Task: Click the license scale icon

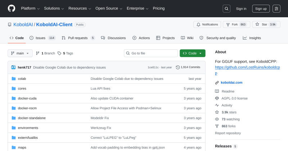Action: point(217,99)
